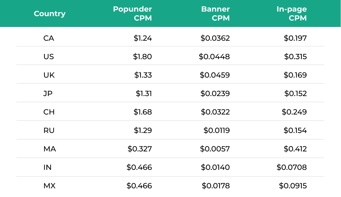Select the US country row label

click(x=49, y=57)
